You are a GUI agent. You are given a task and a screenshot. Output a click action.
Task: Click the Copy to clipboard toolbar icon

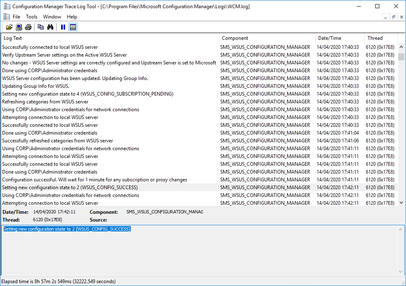41,27
